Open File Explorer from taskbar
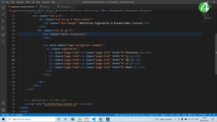The height and width of the screenshot is (122, 217). (x=80, y=119)
